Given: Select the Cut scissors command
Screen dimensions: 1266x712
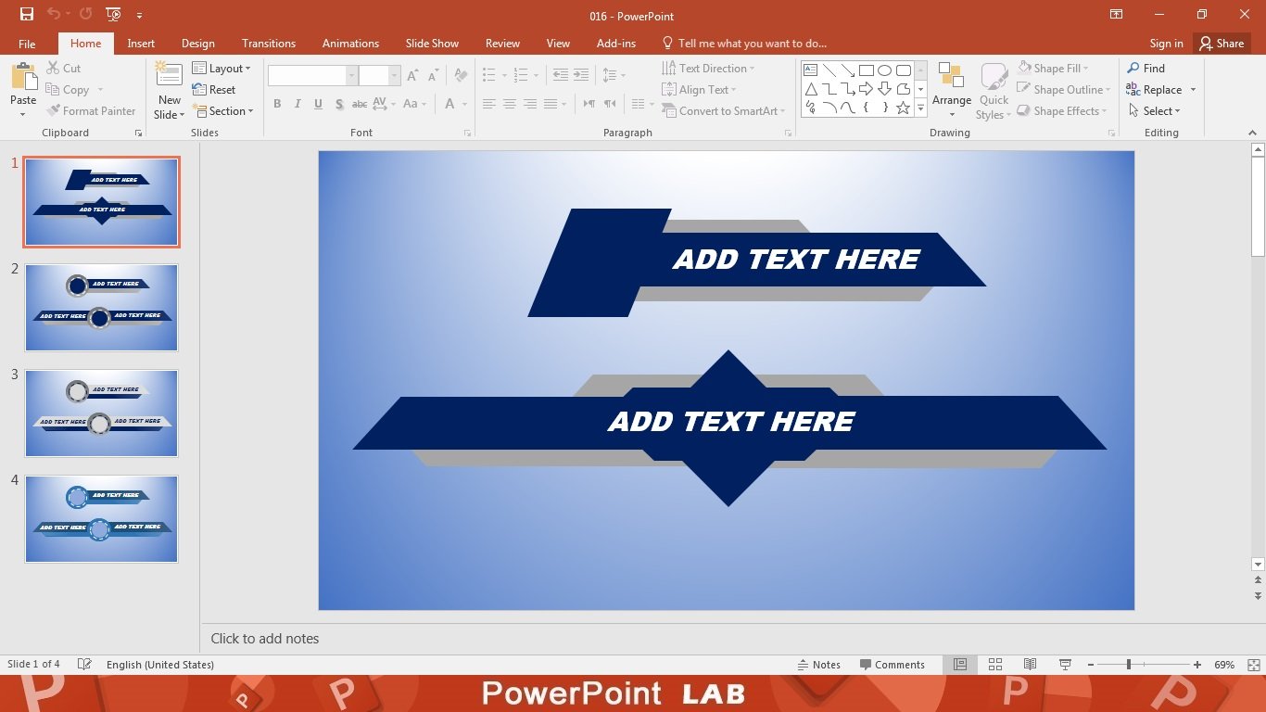Looking at the screenshot, I should click(x=64, y=68).
